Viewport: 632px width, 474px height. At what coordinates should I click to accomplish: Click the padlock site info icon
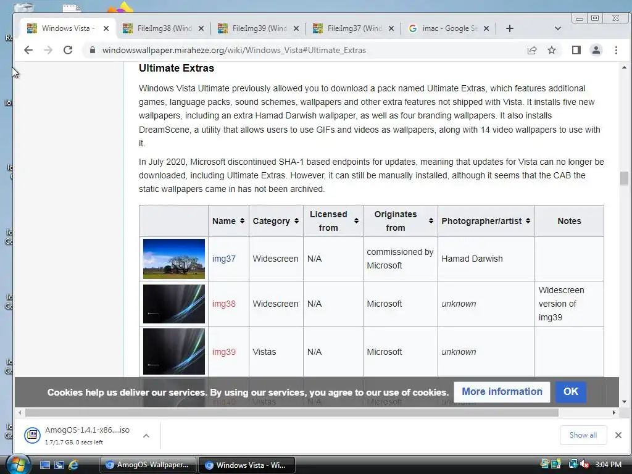point(93,50)
